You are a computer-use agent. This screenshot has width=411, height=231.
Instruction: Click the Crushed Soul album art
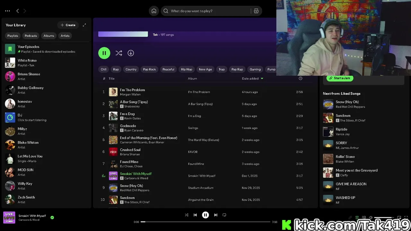[113, 152]
